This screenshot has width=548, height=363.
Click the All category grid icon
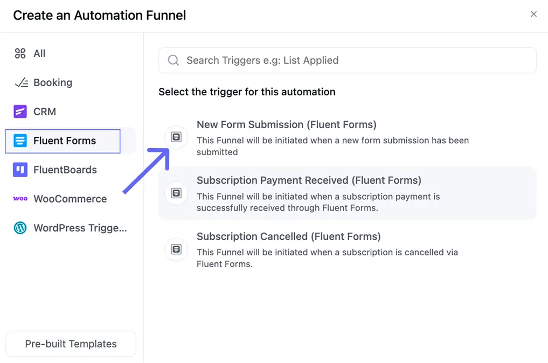coord(20,53)
